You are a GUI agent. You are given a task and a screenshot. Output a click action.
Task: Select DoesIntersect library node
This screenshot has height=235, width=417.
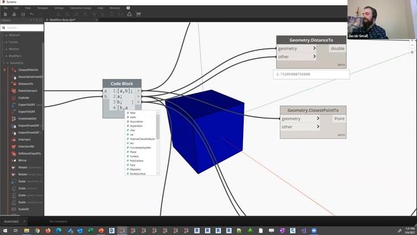[27, 91]
